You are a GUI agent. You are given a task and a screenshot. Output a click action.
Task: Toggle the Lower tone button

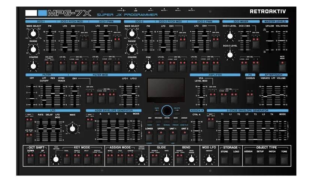[149, 136]
